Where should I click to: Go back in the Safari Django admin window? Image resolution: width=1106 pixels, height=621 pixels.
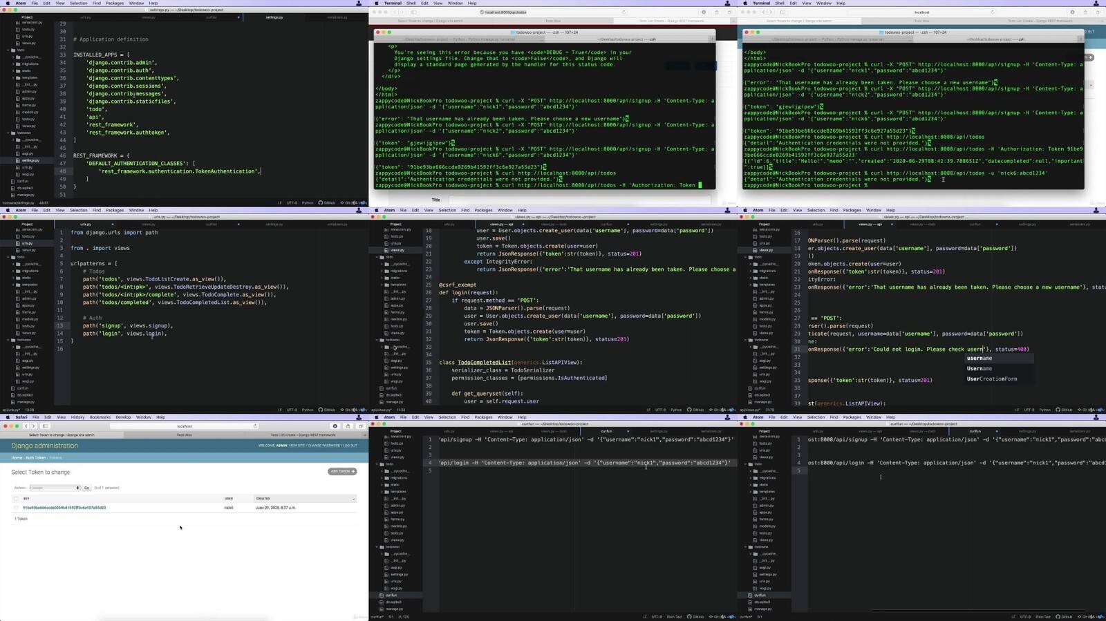[x=26, y=426]
